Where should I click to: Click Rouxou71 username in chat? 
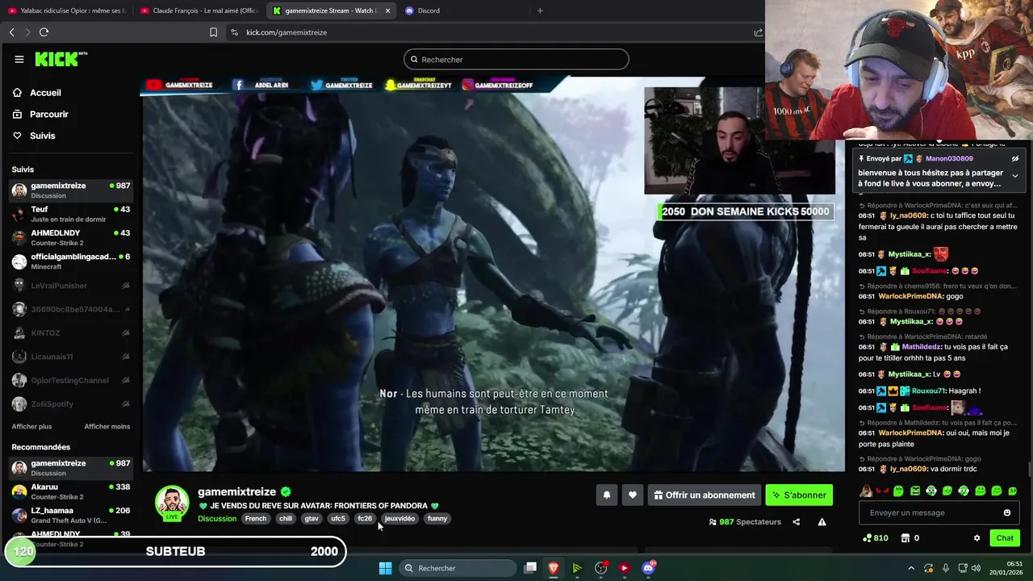click(x=929, y=391)
